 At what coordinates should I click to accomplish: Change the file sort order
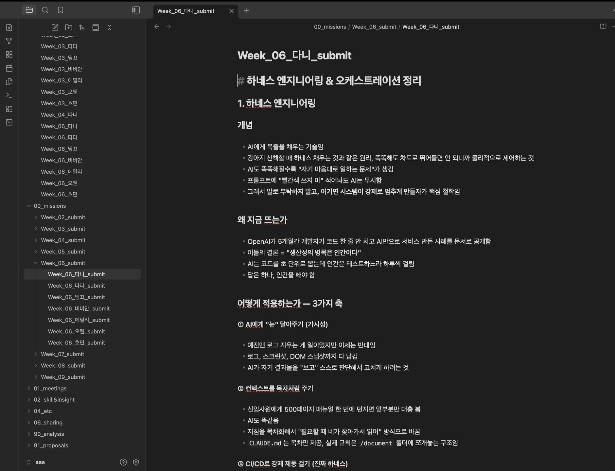82,27
